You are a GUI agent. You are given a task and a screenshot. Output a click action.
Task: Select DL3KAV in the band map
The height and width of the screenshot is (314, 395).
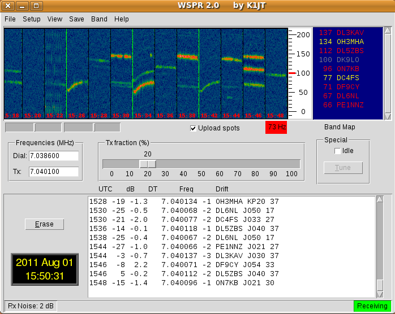[x=341, y=33]
